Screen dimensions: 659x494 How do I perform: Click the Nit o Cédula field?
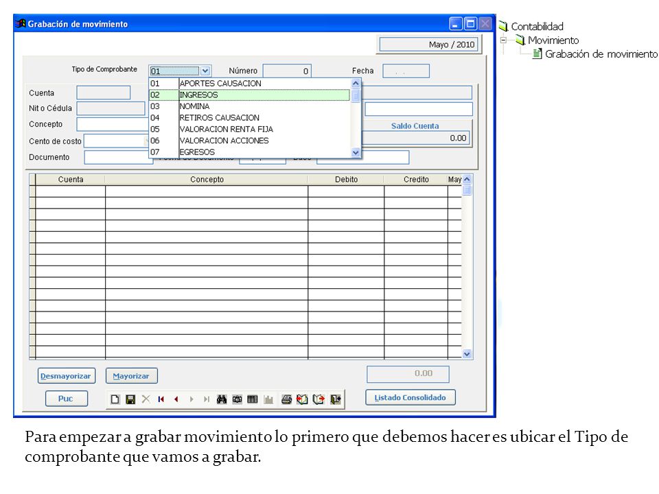coord(111,108)
